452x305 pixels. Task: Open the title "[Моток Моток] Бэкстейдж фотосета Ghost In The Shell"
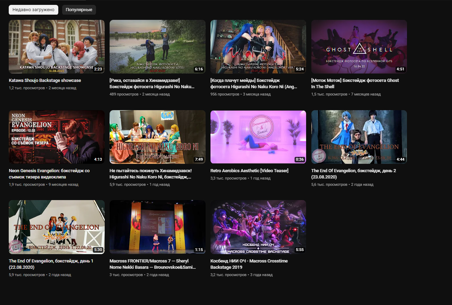pos(355,84)
